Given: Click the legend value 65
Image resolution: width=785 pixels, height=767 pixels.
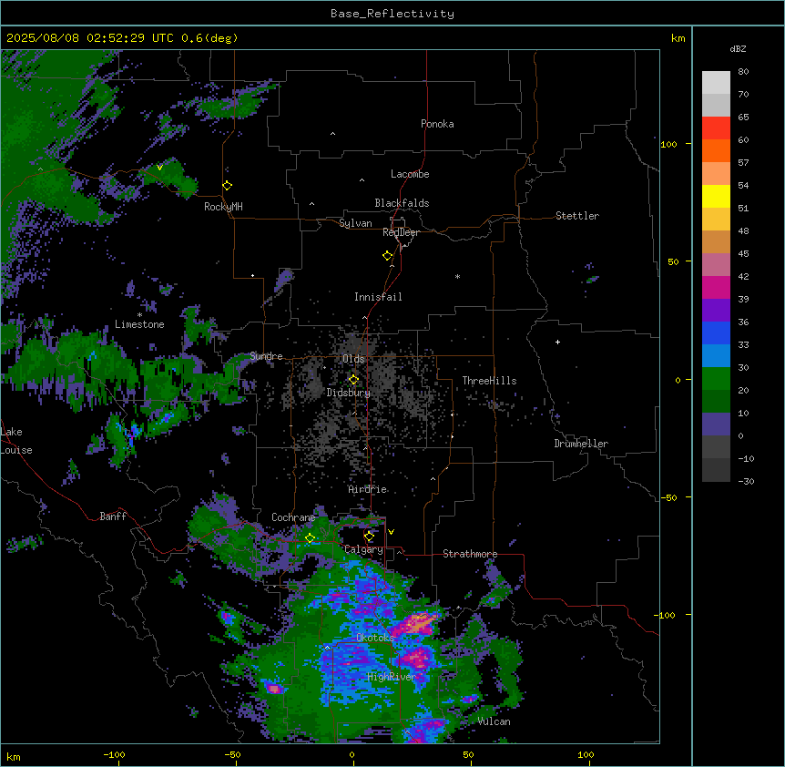Looking at the screenshot, I should [743, 117].
